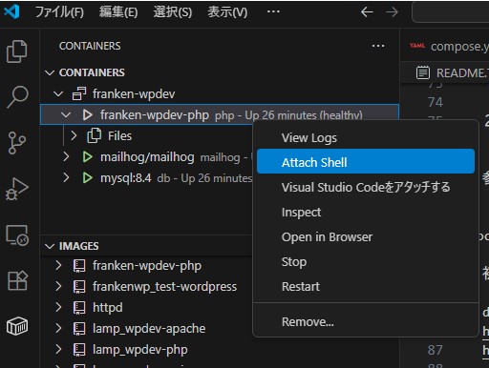Click the running icon of mailhog/mailhog

[x=87, y=157]
